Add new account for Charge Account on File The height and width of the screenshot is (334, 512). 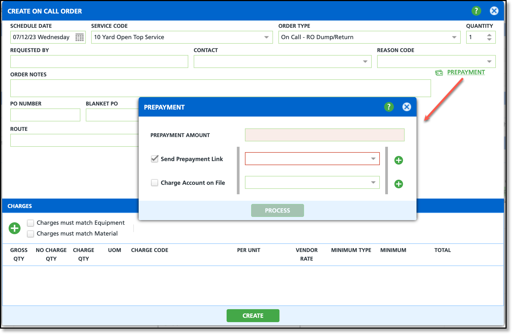point(398,184)
